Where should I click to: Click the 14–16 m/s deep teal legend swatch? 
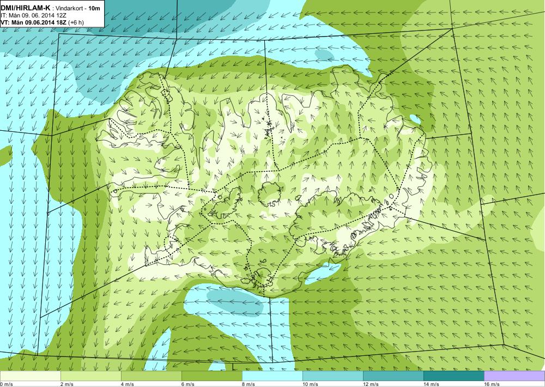click(453, 376)
